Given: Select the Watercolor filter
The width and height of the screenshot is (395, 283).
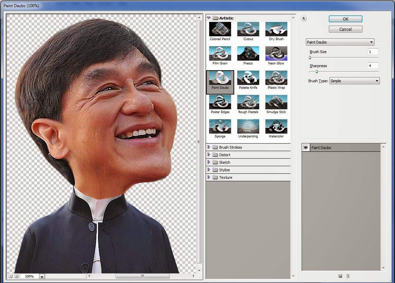Looking at the screenshot, I should pos(276,127).
